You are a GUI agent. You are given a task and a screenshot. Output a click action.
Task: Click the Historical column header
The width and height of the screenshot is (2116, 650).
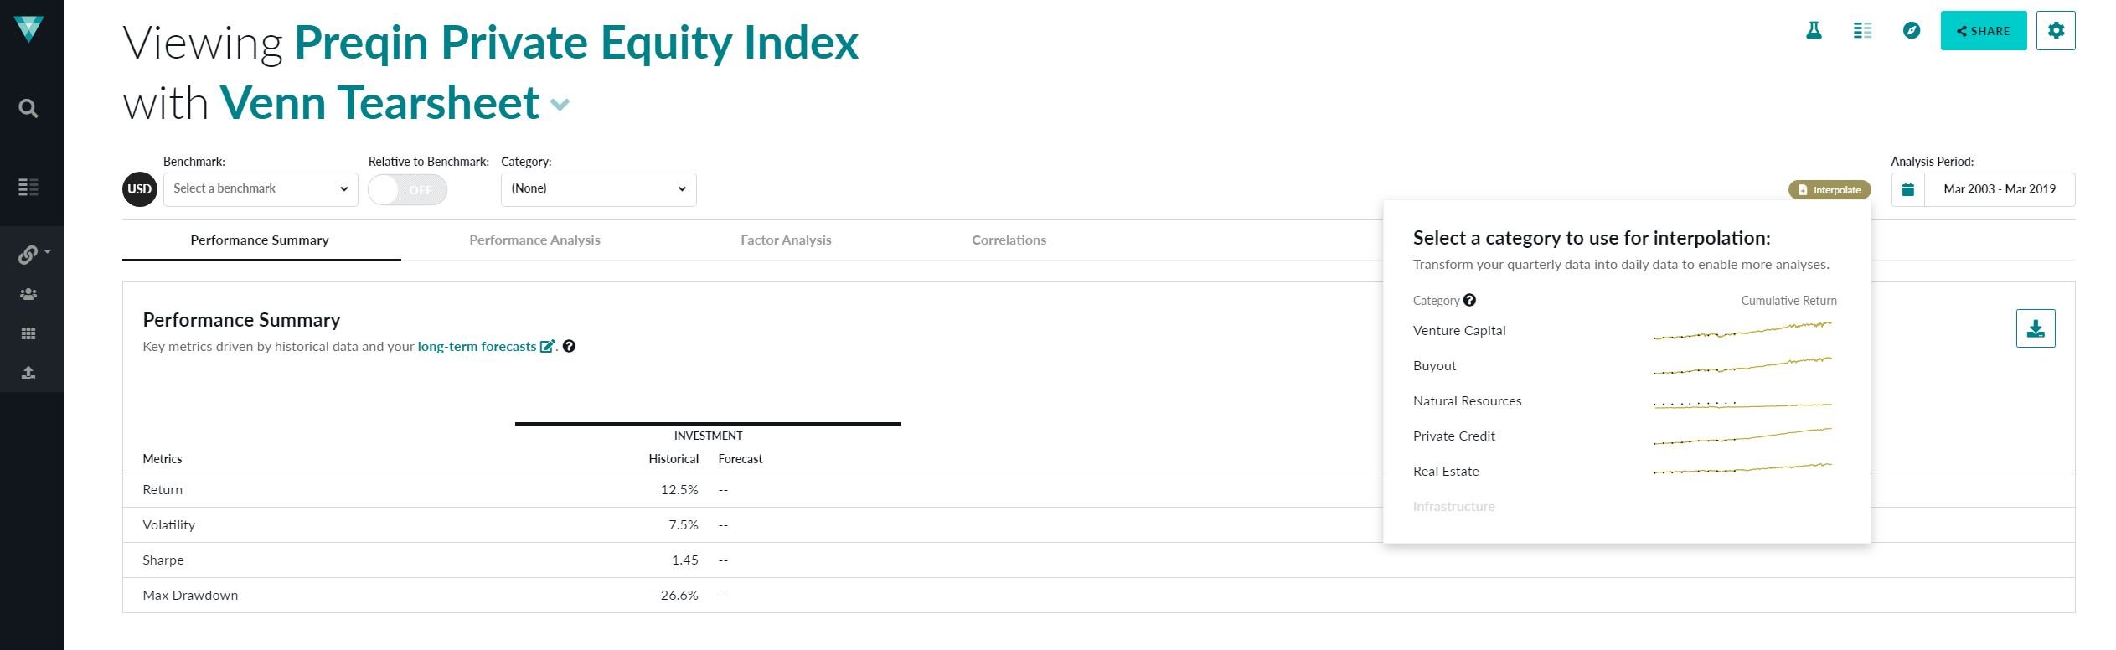[x=674, y=459]
